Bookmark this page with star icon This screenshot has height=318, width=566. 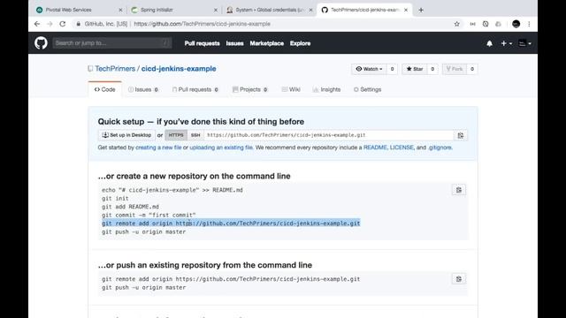pos(456,24)
